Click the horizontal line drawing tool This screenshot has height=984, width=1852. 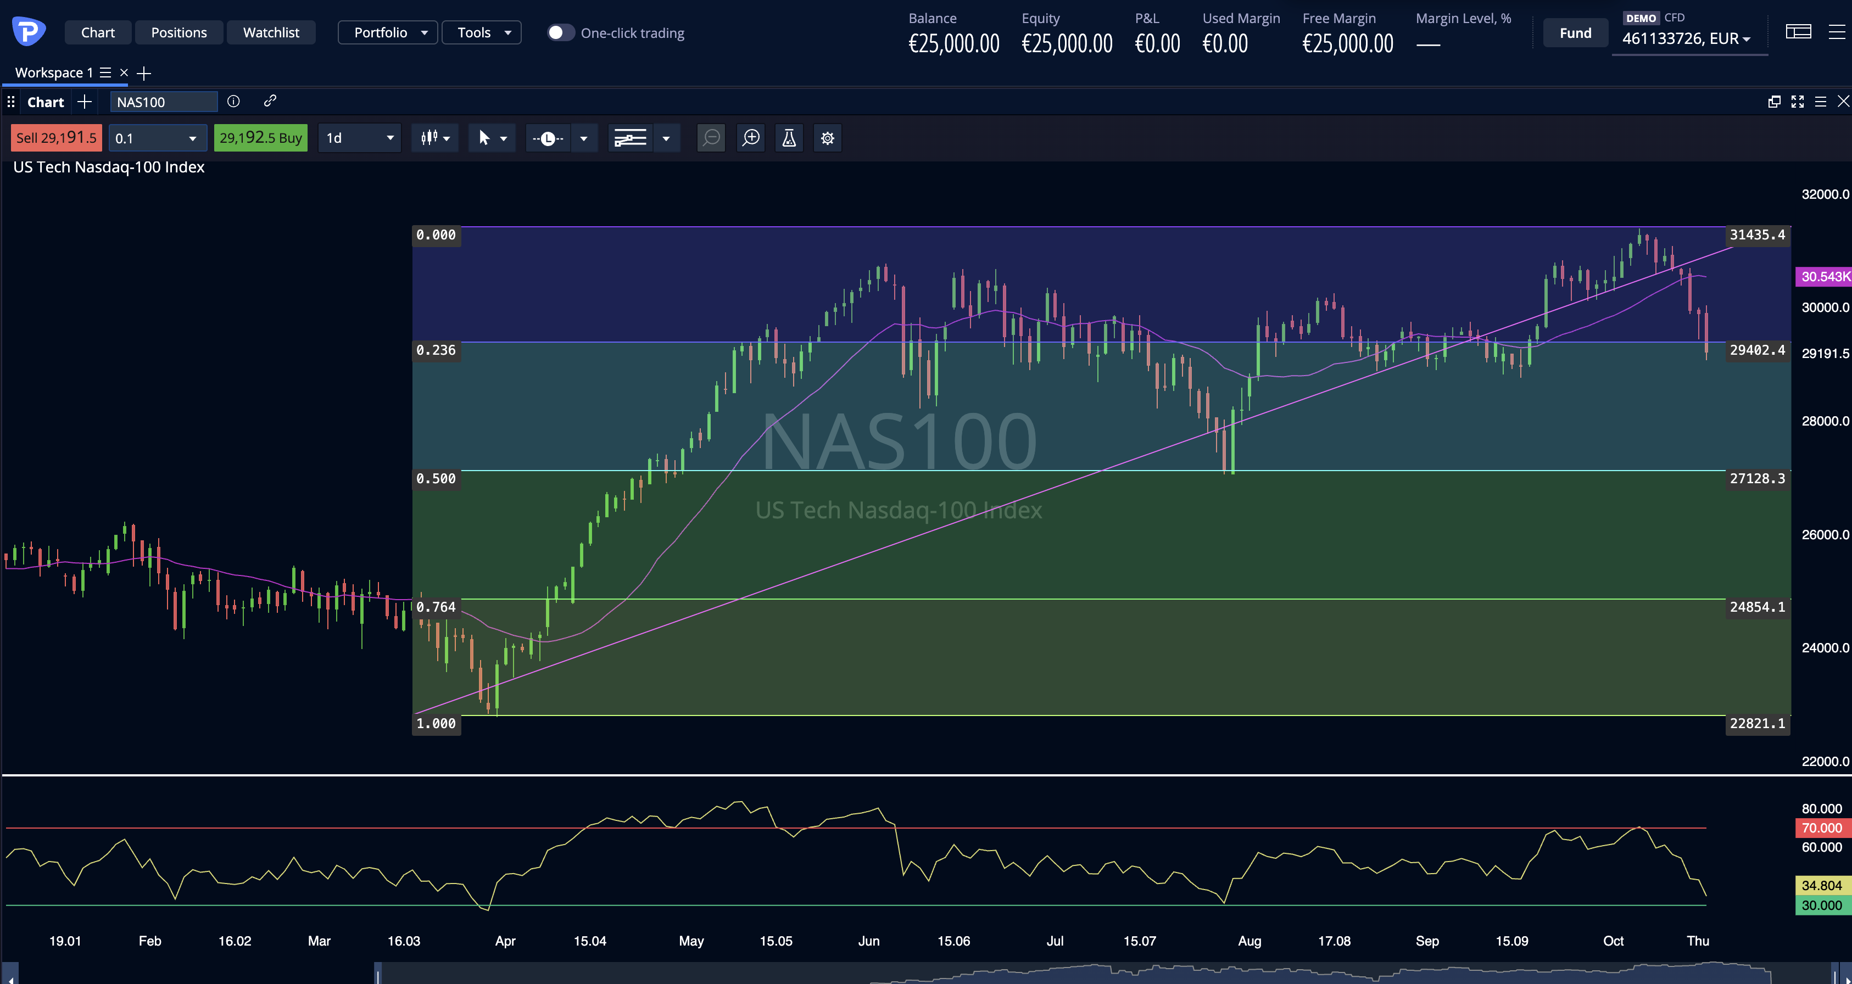(x=548, y=138)
